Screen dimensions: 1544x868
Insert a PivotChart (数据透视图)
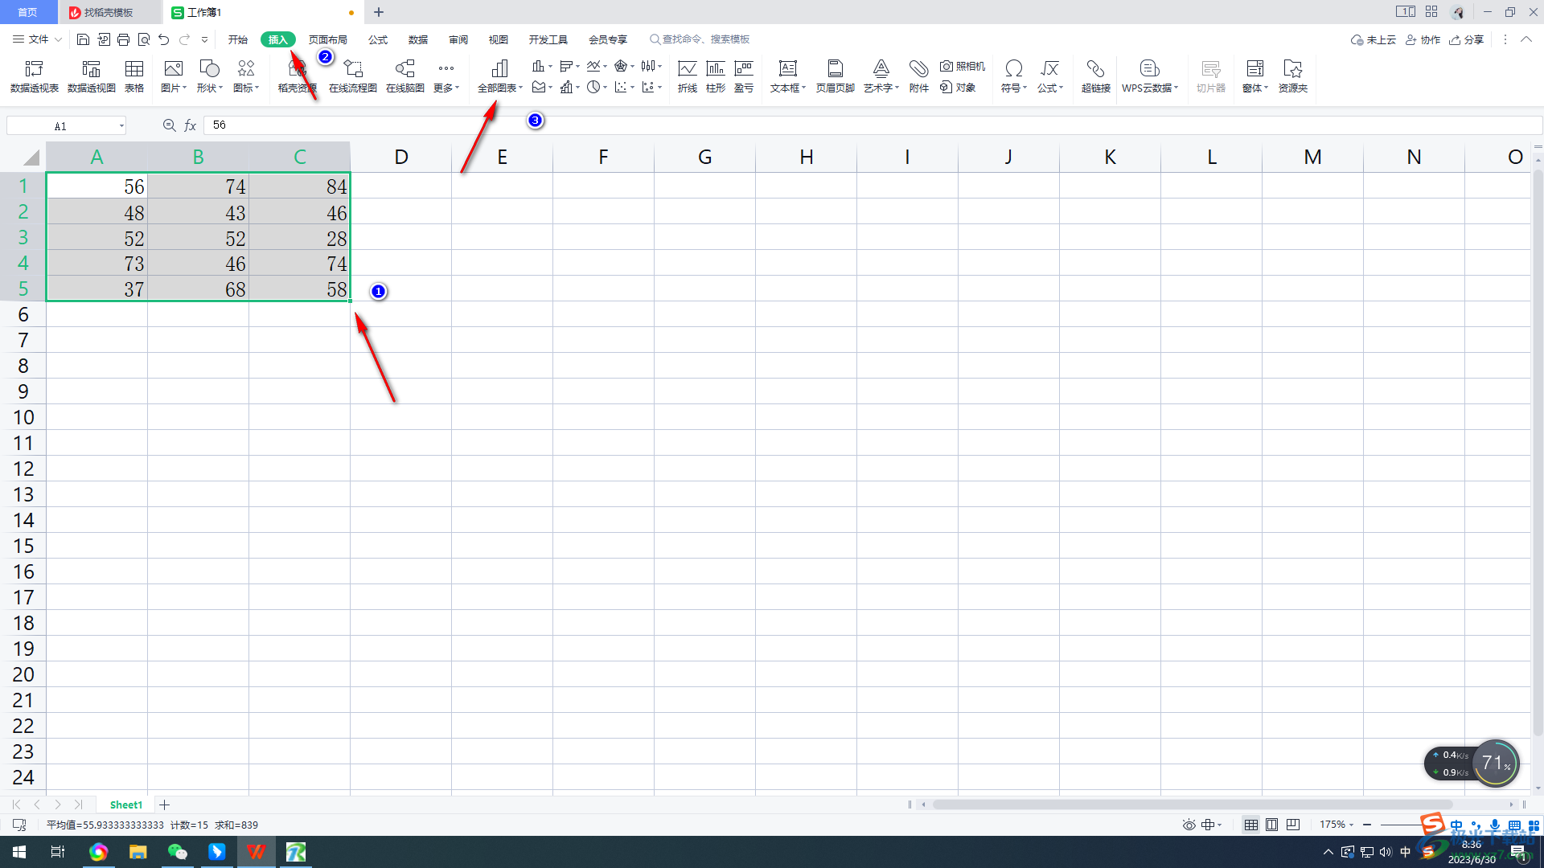[x=92, y=76]
